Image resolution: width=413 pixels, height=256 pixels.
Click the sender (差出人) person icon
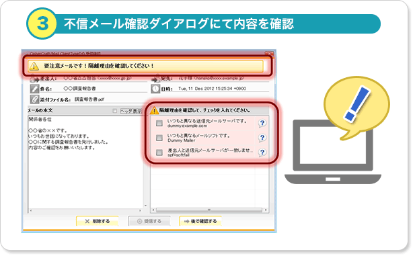coord(34,79)
